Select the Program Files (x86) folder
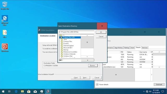This screenshot has height=94, width=167. 70,37
